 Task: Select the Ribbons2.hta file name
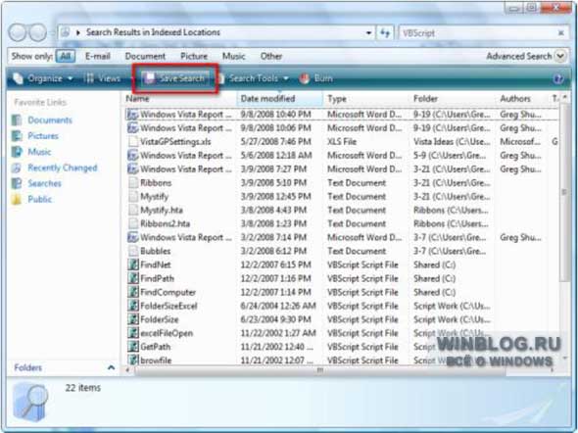pos(165,223)
